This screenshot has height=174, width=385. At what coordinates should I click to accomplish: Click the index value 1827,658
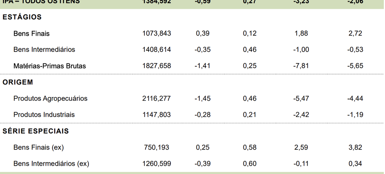click(157, 66)
